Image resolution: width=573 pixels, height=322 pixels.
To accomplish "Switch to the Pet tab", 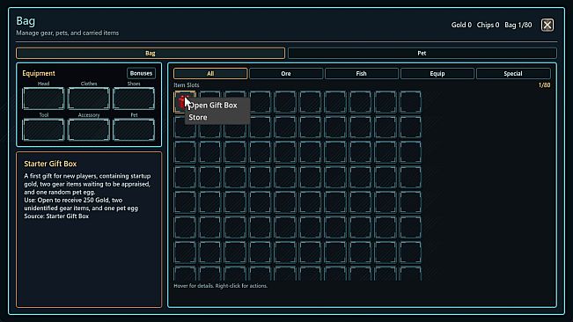I will 422,53.
